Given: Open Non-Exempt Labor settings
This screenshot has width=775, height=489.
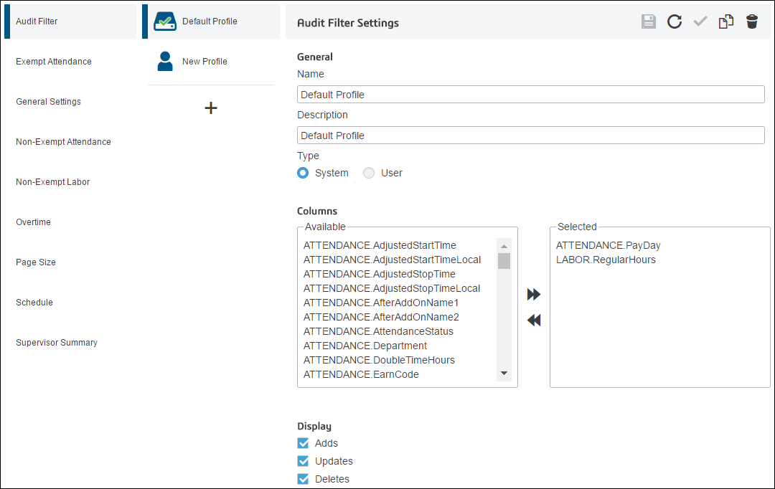Looking at the screenshot, I should (x=53, y=182).
